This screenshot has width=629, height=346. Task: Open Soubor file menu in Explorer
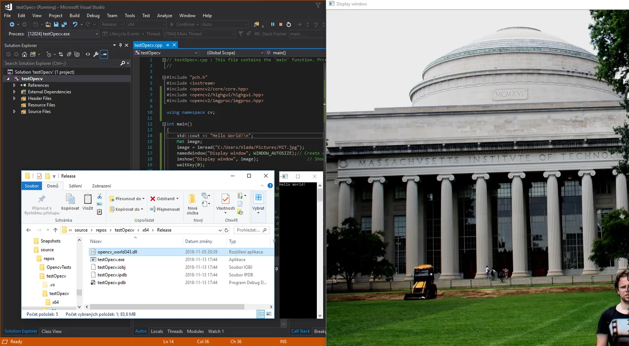pos(32,186)
